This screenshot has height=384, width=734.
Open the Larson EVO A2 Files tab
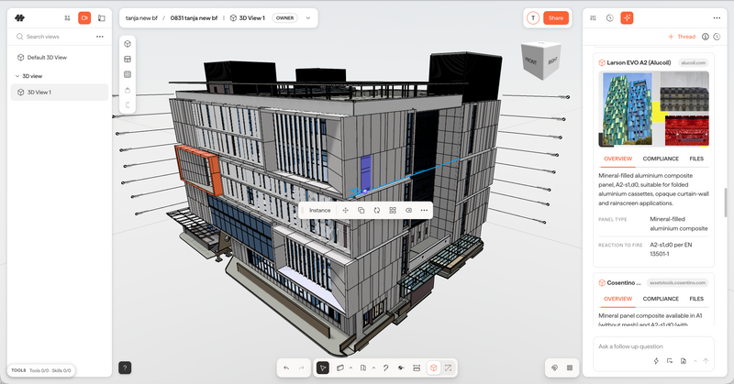click(696, 159)
